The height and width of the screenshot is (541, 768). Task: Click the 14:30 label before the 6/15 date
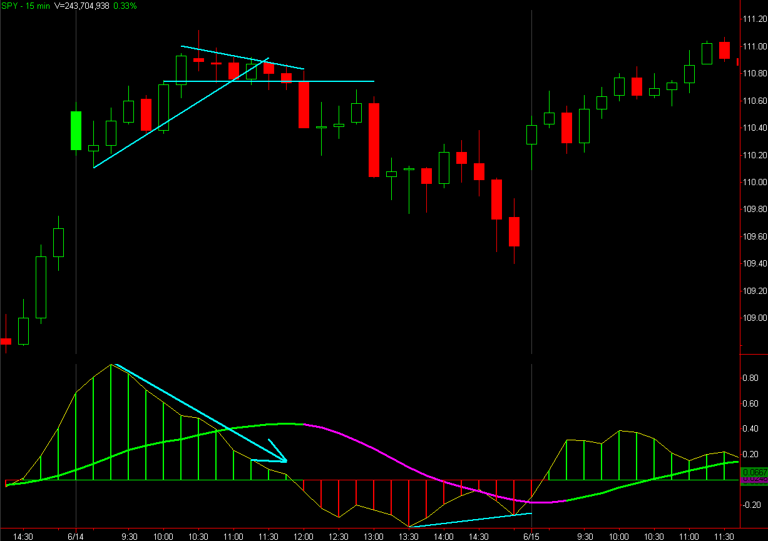click(x=479, y=536)
